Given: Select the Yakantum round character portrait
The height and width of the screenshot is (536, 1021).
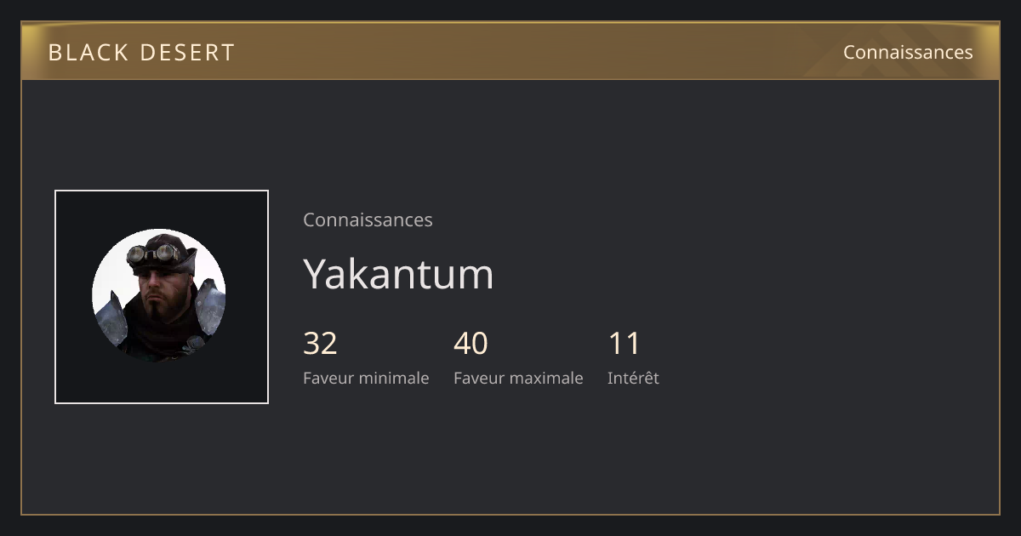Looking at the screenshot, I should click(x=159, y=296).
